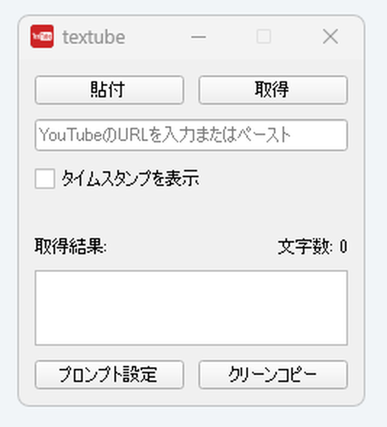The image size is (387, 427).
Task: Click the 文字数: 0 character counter
Action: tap(313, 247)
